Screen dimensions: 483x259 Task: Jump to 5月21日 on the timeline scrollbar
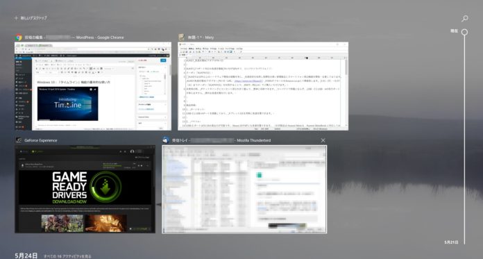click(x=451, y=242)
